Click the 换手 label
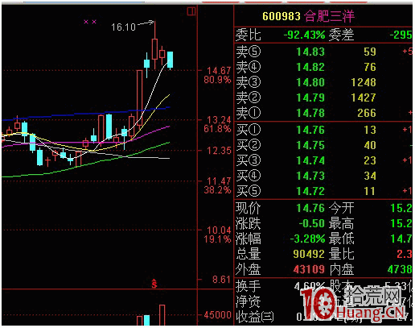Image resolution: width=415 pixels, height=328 pixels. tap(249, 286)
